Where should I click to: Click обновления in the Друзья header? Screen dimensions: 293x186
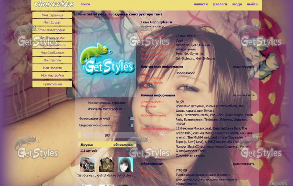(x=123, y=145)
